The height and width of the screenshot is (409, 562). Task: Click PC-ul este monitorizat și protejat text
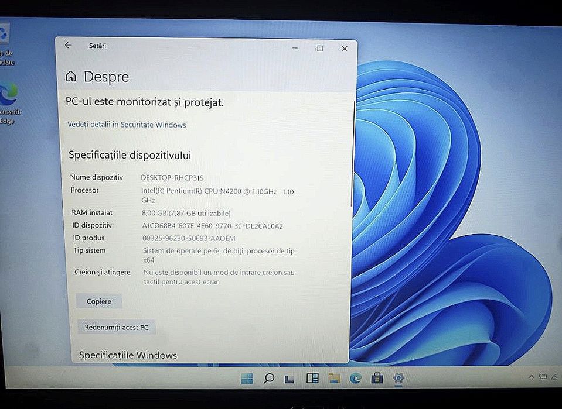[x=144, y=102]
